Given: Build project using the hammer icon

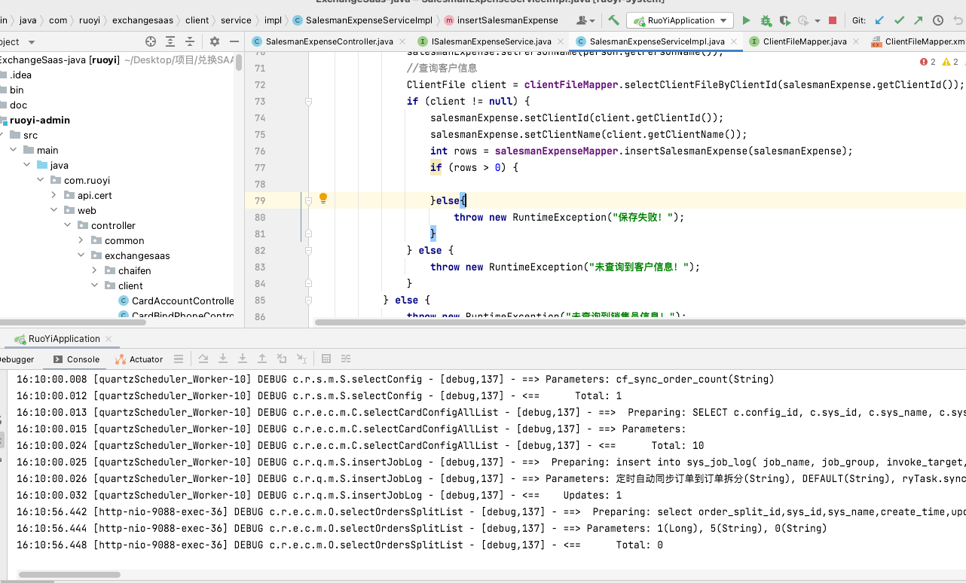Looking at the screenshot, I should point(614,20).
